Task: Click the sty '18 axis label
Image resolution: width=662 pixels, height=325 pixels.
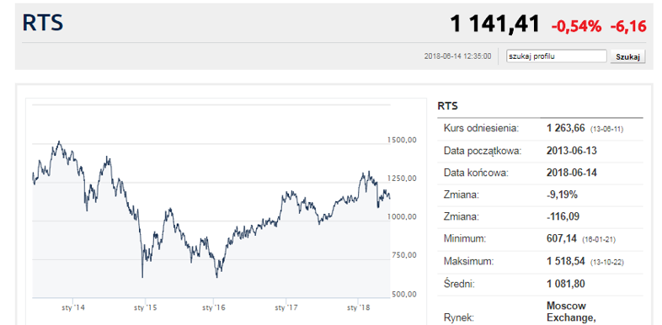Action: point(358,308)
